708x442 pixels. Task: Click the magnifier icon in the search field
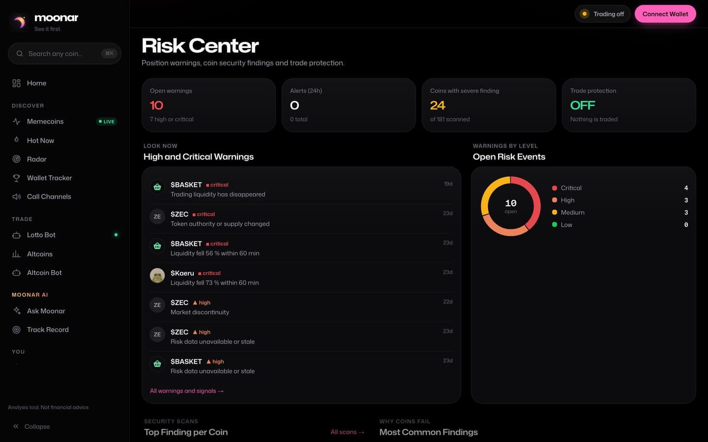20,54
